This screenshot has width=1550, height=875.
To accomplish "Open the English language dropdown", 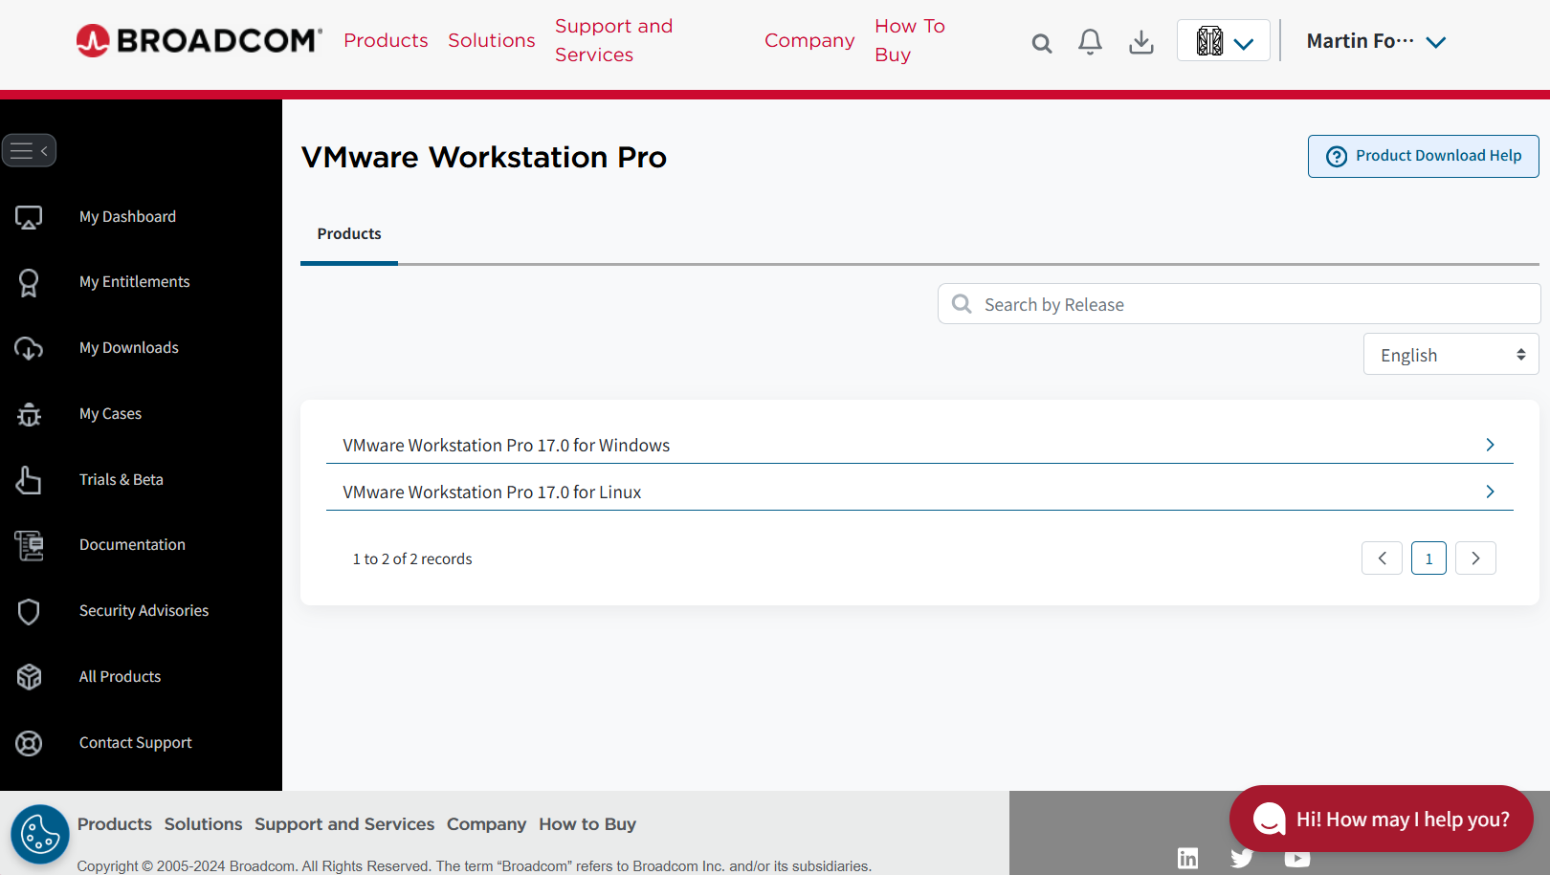I will pyautogui.click(x=1450, y=355).
